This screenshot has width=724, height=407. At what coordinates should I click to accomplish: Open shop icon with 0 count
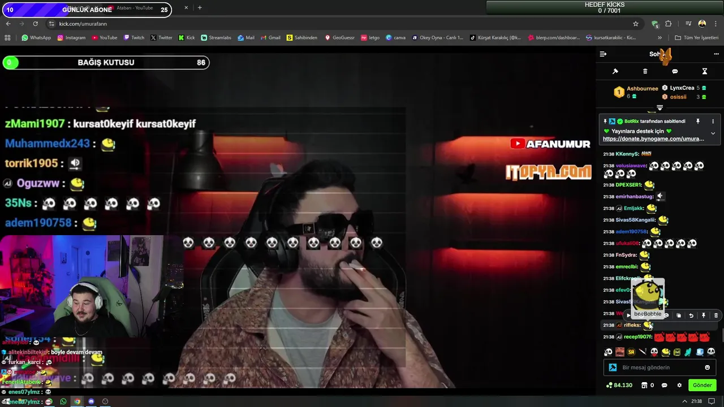(648, 386)
